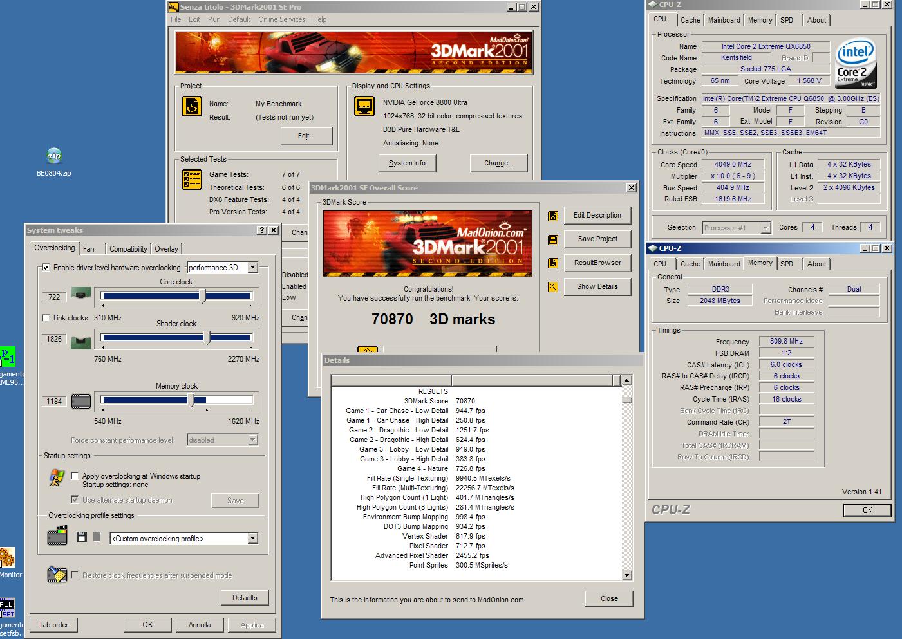Click the overclocking profile clapboard icon
The height and width of the screenshot is (639, 902).
[x=57, y=535]
